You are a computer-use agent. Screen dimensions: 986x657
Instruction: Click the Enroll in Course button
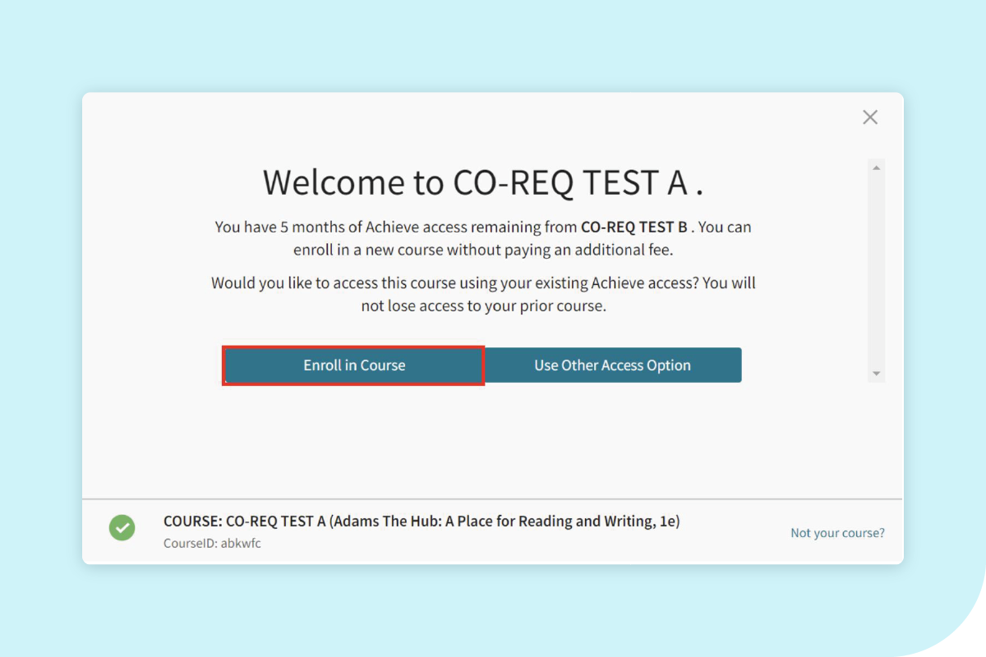click(354, 365)
